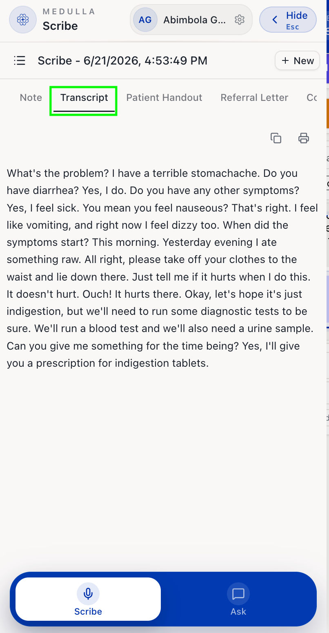Click the AG avatar circle

click(x=145, y=20)
